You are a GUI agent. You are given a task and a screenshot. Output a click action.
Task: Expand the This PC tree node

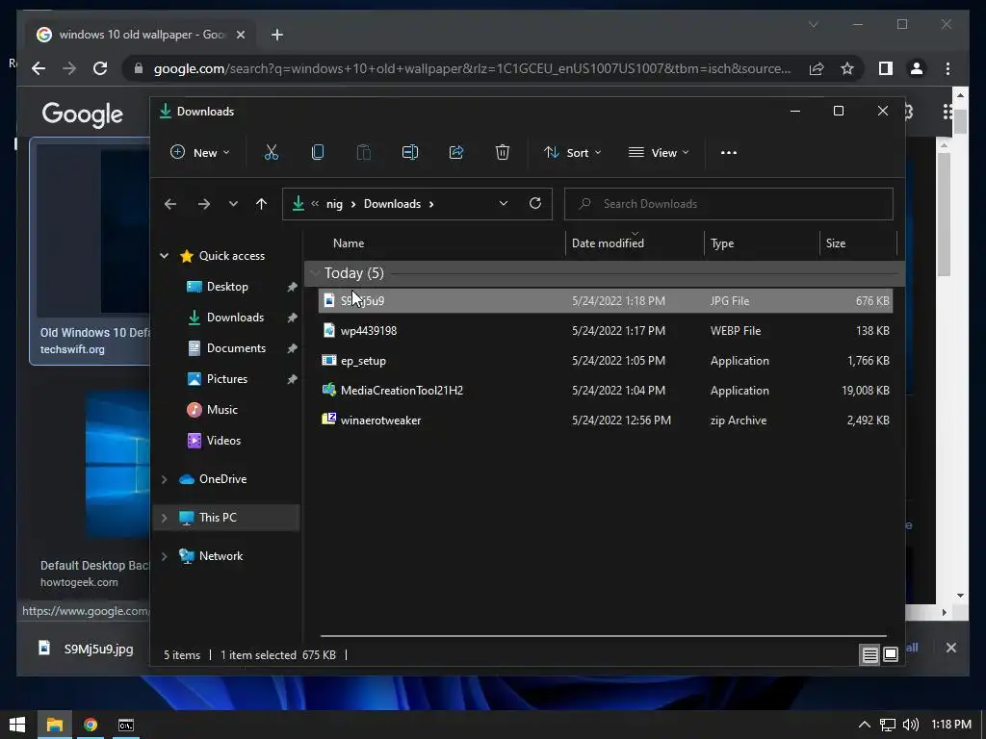pos(164,517)
